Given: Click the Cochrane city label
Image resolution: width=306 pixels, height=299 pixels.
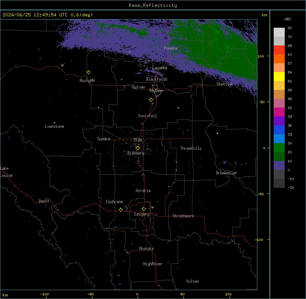Looking at the screenshot, I should (x=114, y=202).
